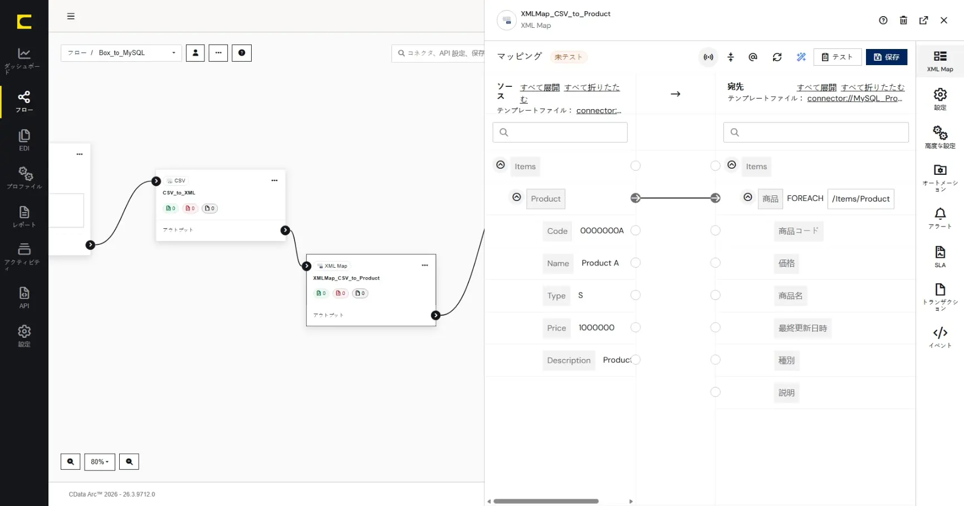Focus the destination search field
964x506 pixels.
pyautogui.click(x=816, y=132)
